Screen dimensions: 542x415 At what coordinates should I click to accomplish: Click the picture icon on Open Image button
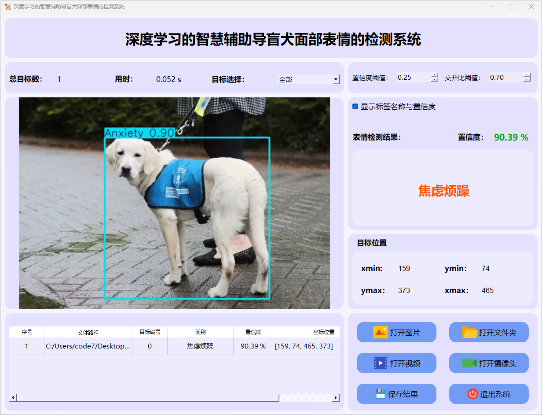380,332
